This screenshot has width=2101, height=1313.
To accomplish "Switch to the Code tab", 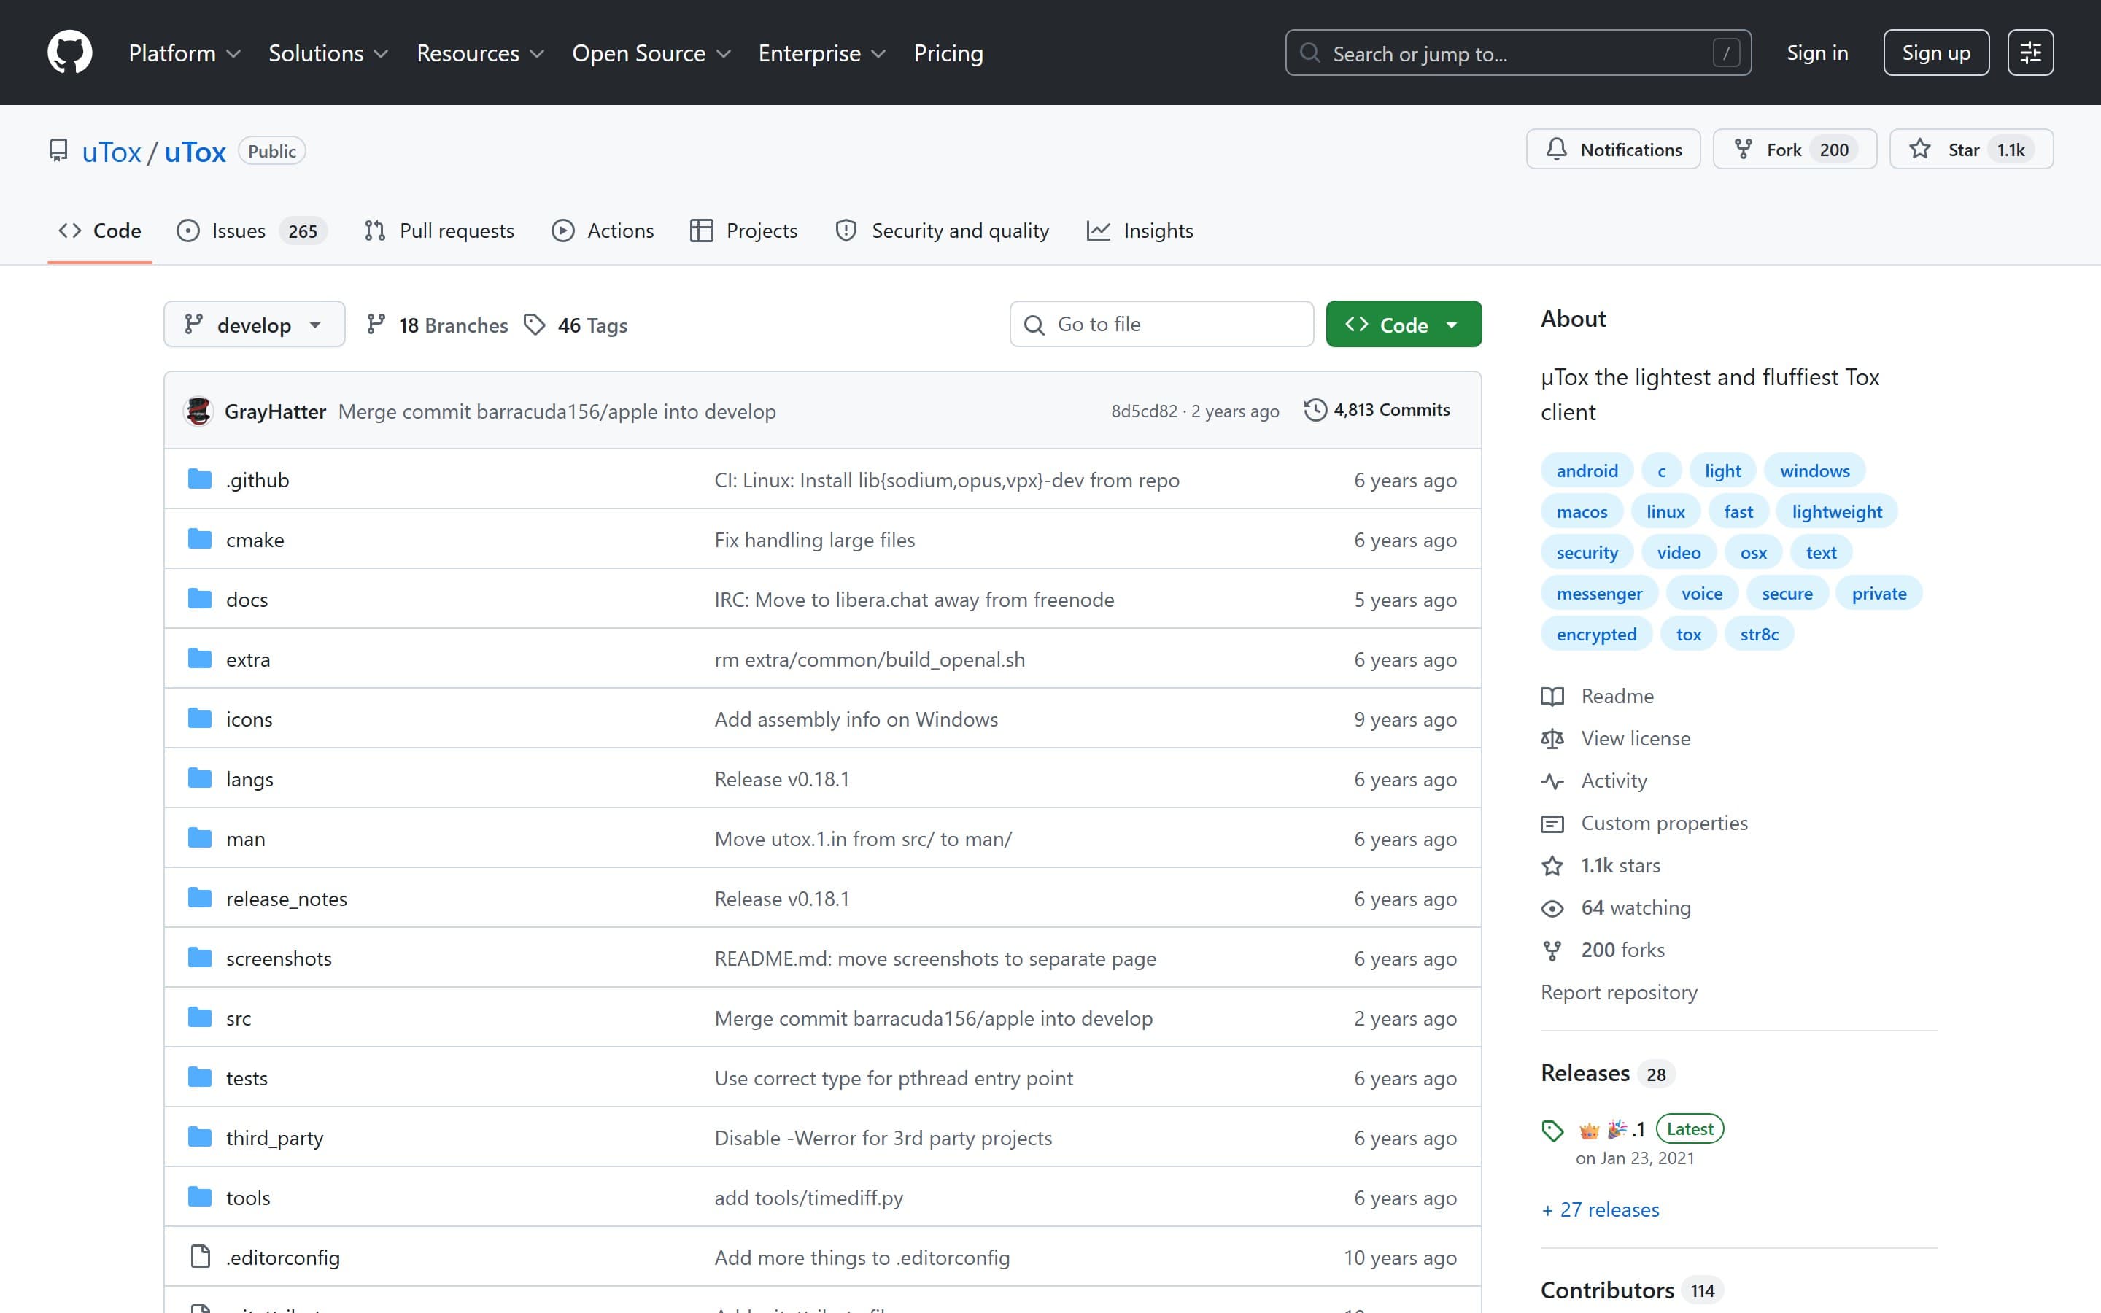I will [100, 231].
